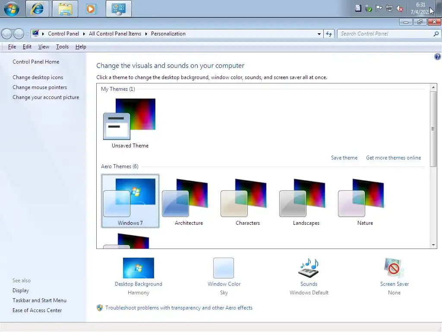Screen dimensions: 442x332
Task: Click the help question mark icon
Action: [x=437, y=57]
